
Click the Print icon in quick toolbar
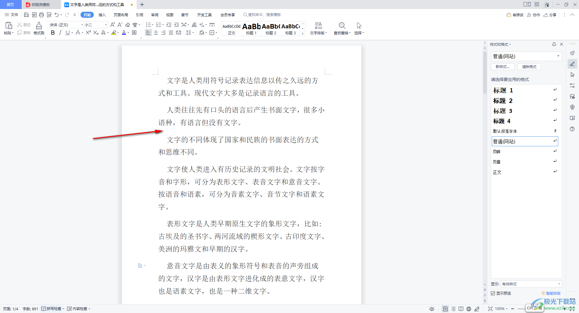point(42,15)
